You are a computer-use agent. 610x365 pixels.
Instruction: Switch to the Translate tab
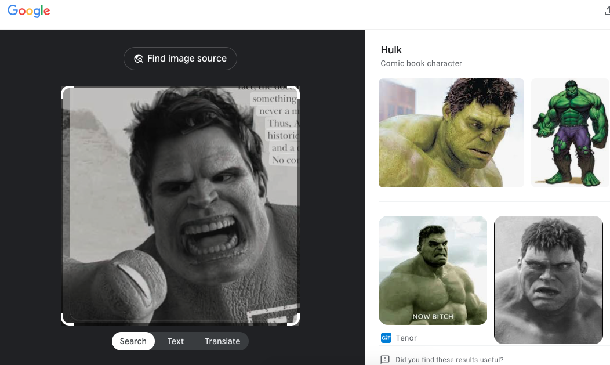click(222, 341)
